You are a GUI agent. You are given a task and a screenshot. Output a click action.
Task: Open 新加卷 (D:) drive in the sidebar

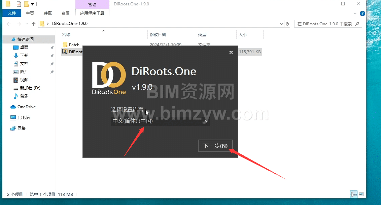click(x=30, y=88)
